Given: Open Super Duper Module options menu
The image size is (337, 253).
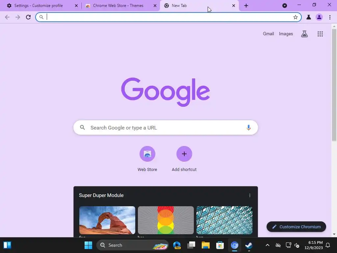Looking at the screenshot, I should [x=249, y=195].
